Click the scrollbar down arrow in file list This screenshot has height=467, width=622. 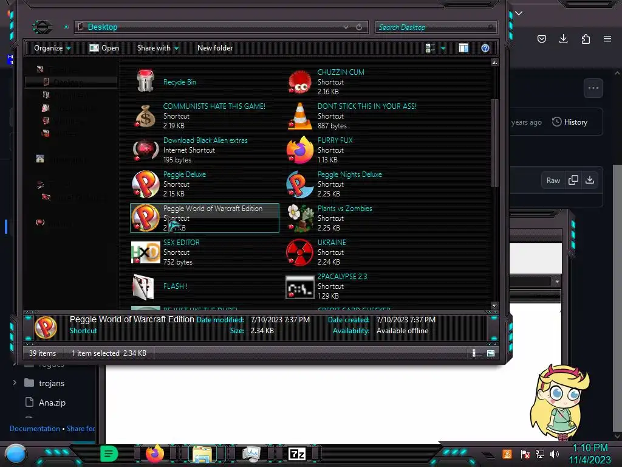click(494, 306)
